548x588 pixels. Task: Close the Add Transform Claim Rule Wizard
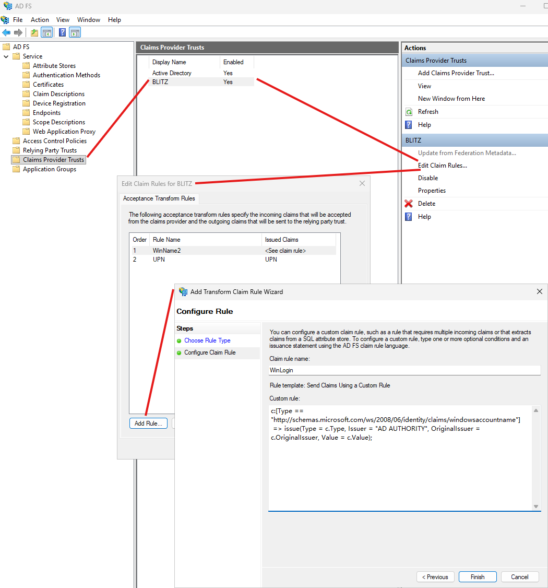click(x=539, y=291)
